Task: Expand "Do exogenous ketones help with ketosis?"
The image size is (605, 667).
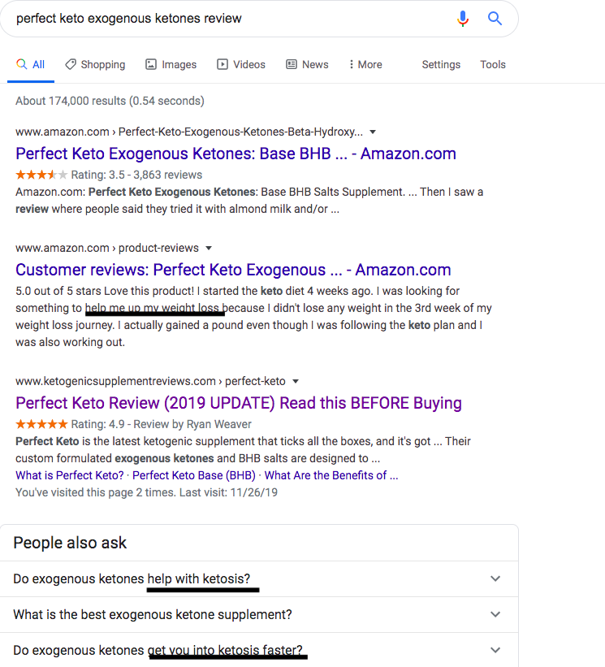Action: pyautogui.click(x=495, y=578)
